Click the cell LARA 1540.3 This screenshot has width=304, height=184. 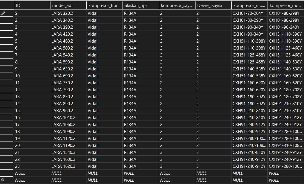coord(68,152)
